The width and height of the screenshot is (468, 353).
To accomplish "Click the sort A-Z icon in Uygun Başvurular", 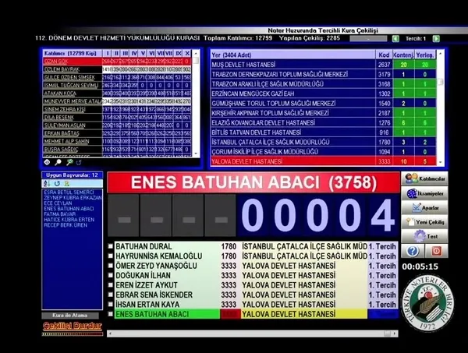I will [47, 183].
